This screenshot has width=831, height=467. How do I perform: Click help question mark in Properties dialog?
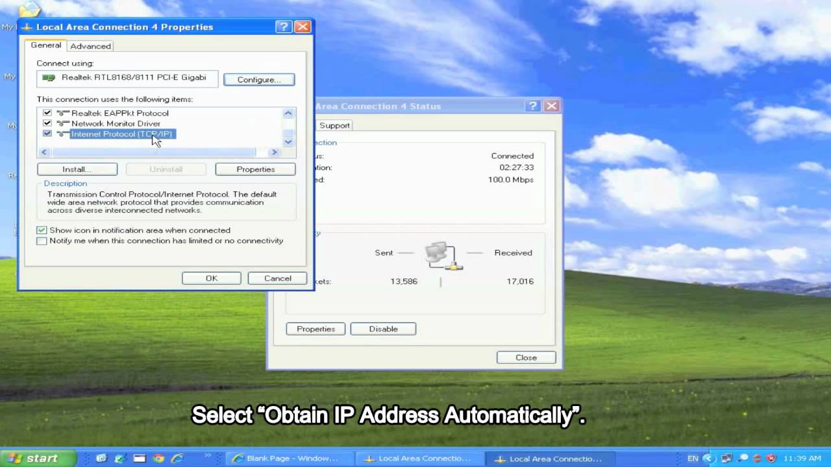coord(284,27)
